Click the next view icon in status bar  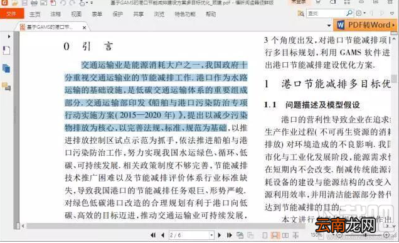(x=250, y=235)
